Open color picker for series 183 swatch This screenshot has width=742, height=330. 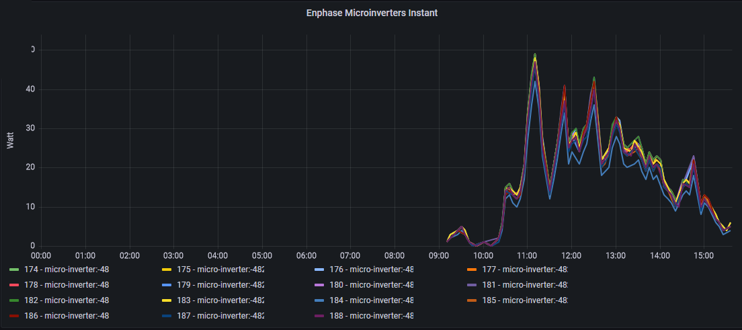coord(167,300)
